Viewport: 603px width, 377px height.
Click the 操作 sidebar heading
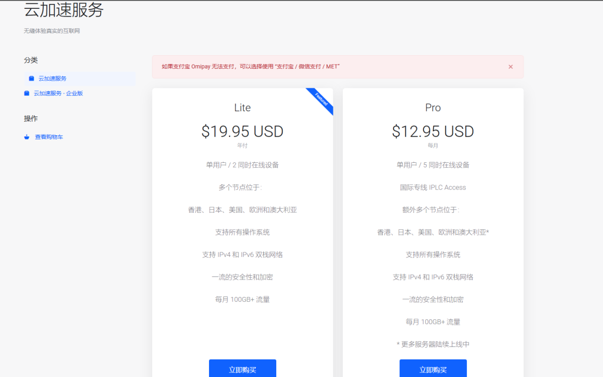31,118
